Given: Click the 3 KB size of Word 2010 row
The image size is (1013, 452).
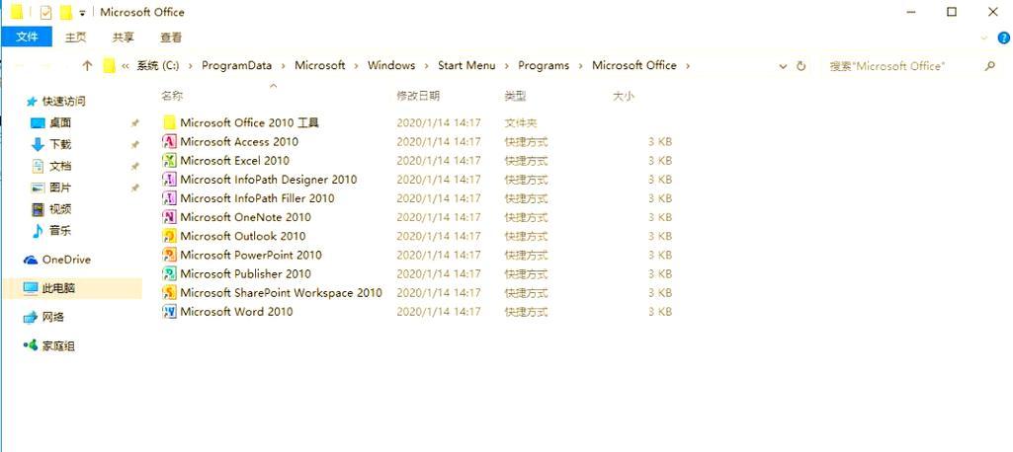Looking at the screenshot, I should coord(660,312).
